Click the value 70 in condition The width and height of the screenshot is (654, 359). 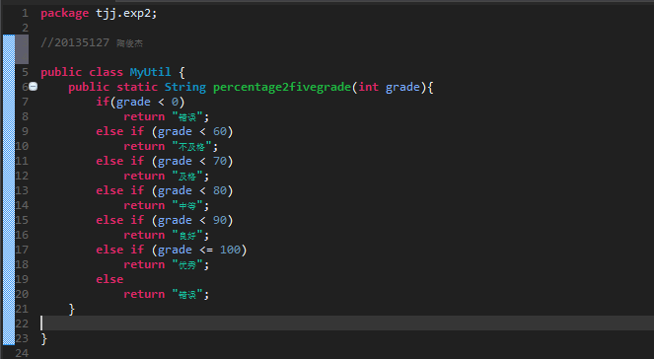click(x=220, y=161)
